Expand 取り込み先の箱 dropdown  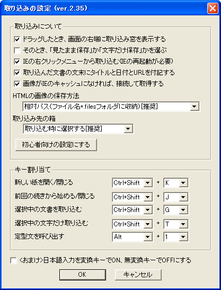[x=78, y=129]
